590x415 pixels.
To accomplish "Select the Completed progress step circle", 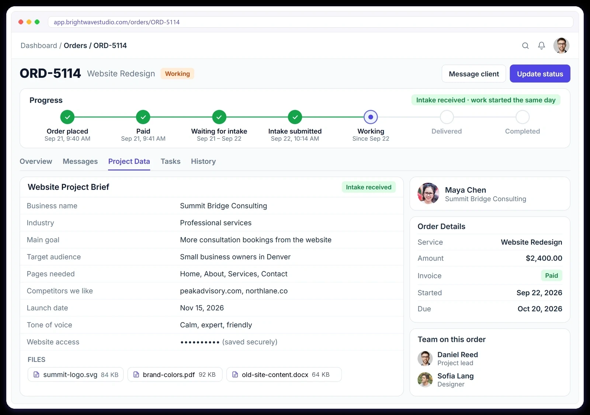I will [523, 117].
